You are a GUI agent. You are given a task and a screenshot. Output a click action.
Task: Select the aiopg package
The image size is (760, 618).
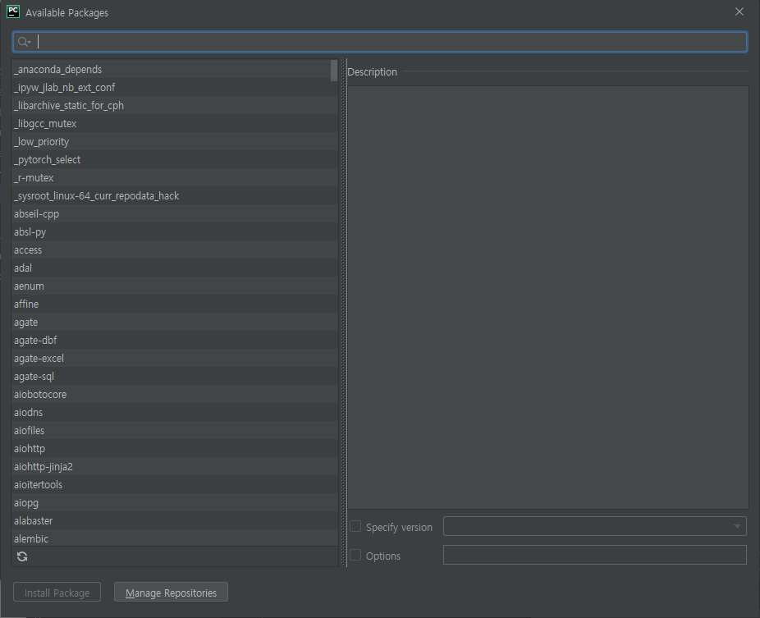[x=175, y=502]
